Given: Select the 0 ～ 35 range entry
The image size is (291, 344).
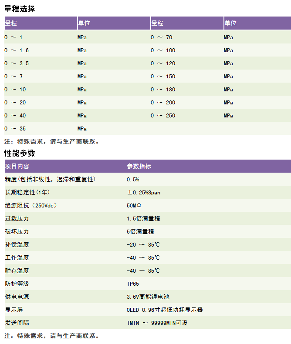Looking at the screenshot, I should point(15,129).
